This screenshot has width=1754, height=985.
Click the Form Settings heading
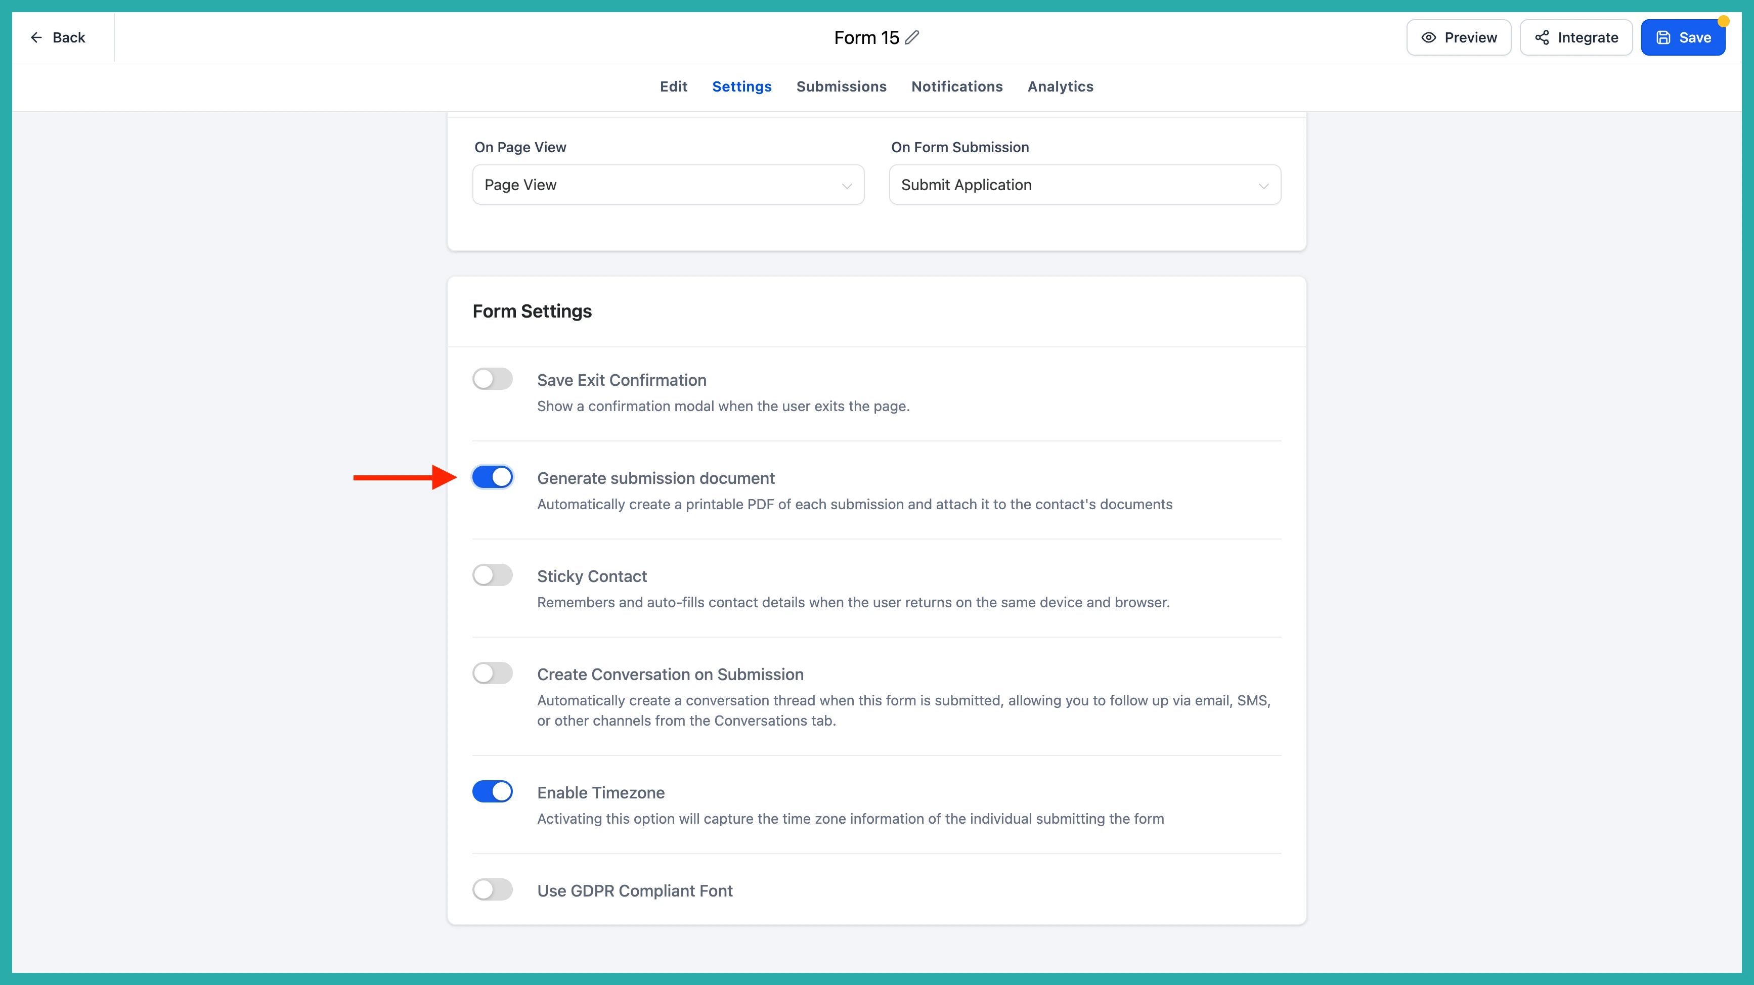point(532,311)
